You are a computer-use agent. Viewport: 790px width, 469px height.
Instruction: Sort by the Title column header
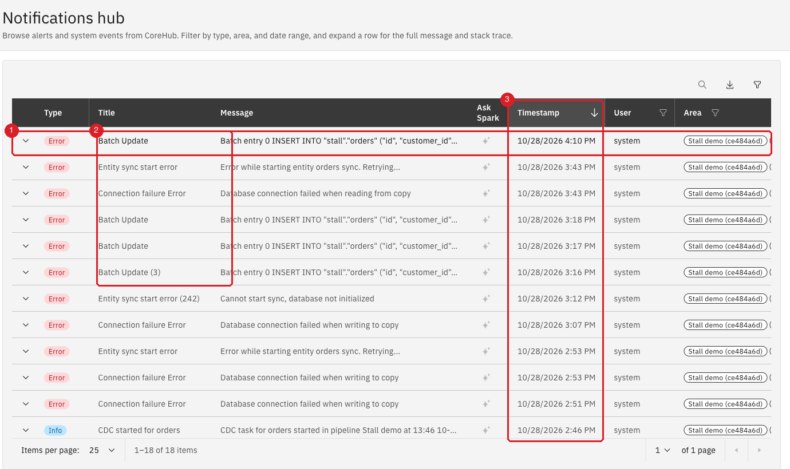tap(106, 113)
